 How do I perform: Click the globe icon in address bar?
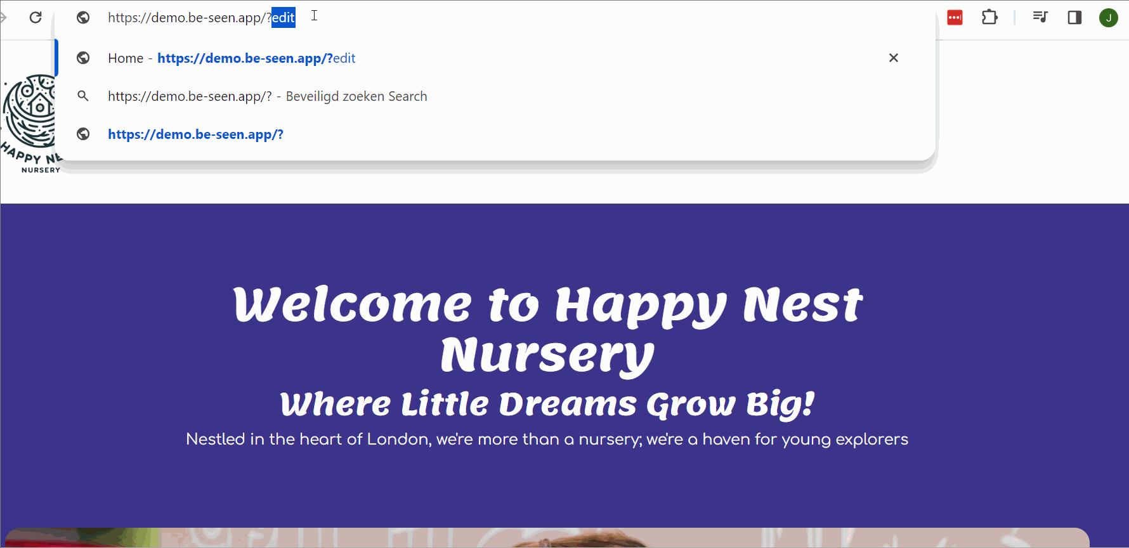pyautogui.click(x=83, y=18)
